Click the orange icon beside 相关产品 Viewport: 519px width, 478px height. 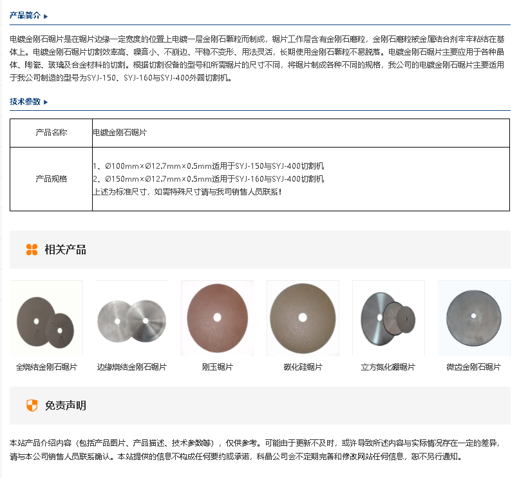coord(32,250)
